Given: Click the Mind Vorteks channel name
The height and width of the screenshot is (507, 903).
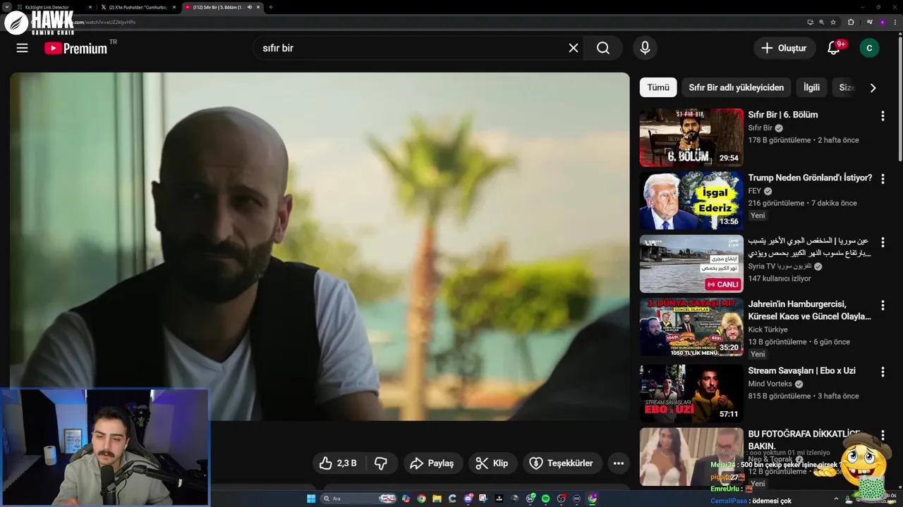Looking at the screenshot, I should (x=770, y=384).
